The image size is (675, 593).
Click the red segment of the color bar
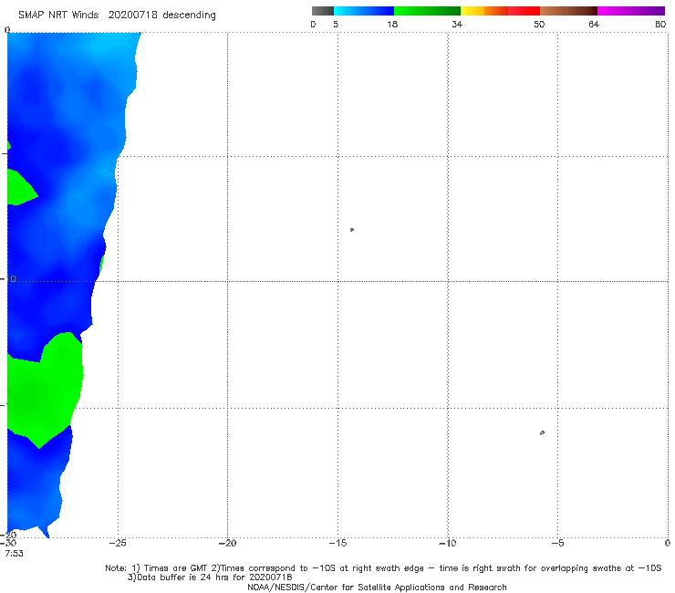(x=524, y=11)
